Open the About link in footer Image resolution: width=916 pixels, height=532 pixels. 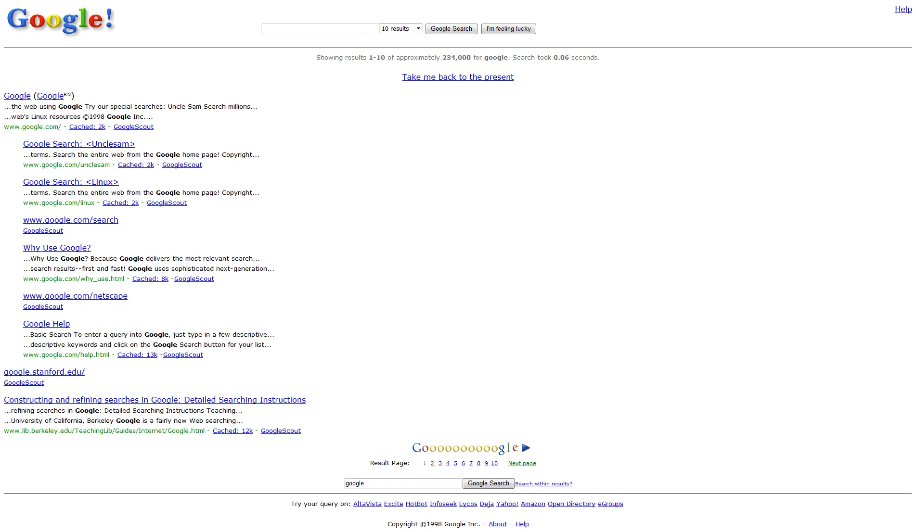498,524
